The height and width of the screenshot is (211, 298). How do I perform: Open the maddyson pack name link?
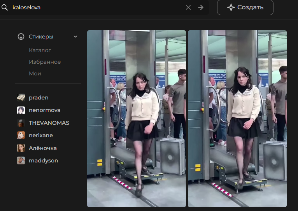pyautogui.click(x=44, y=160)
